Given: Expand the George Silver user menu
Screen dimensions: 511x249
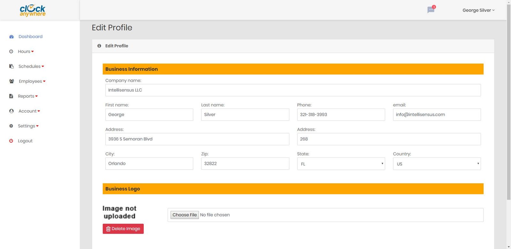Looking at the screenshot, I should [x=478, y=10].
